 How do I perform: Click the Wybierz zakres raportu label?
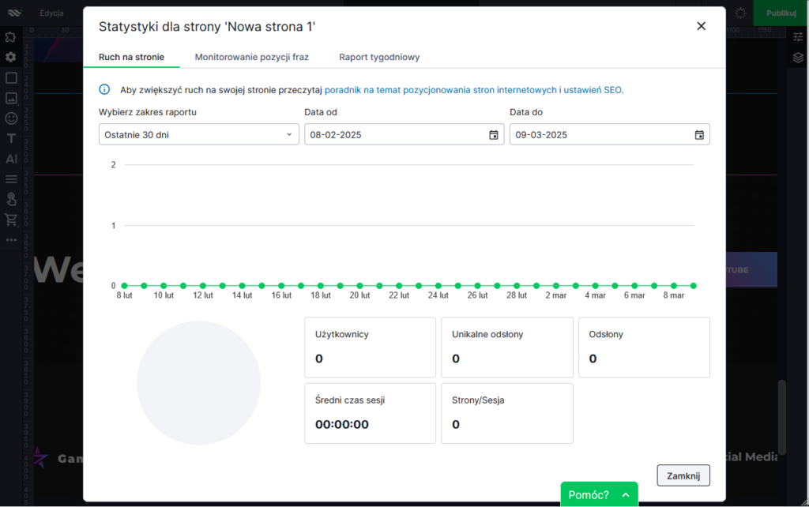point(148,112)
